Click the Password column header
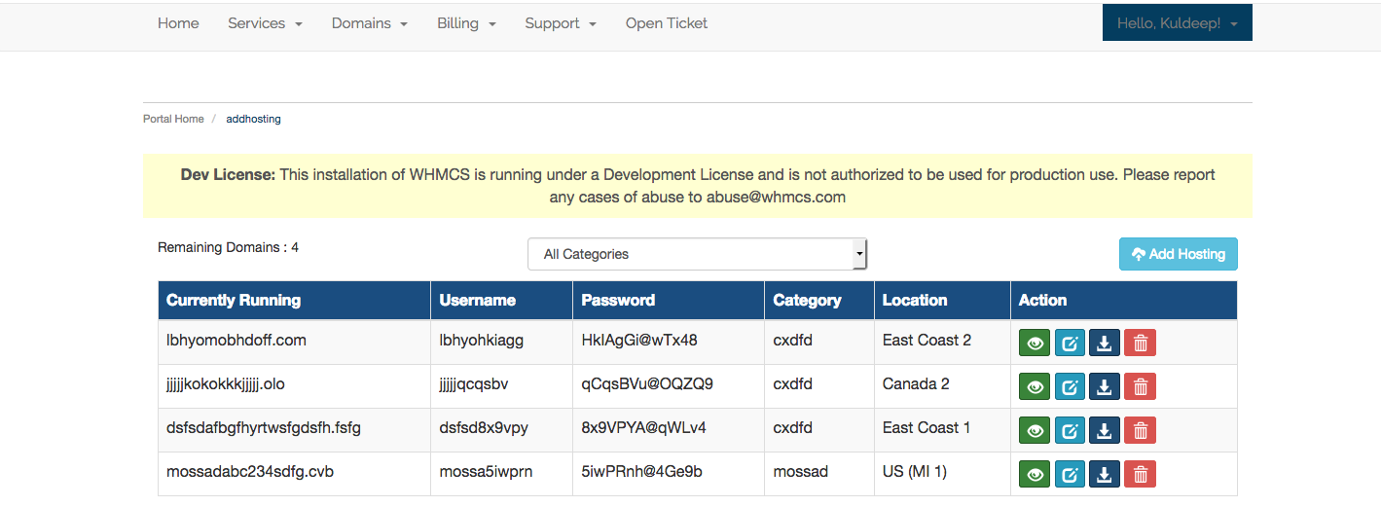Screen dimensions: 1381x507 [x=669, y=300]
